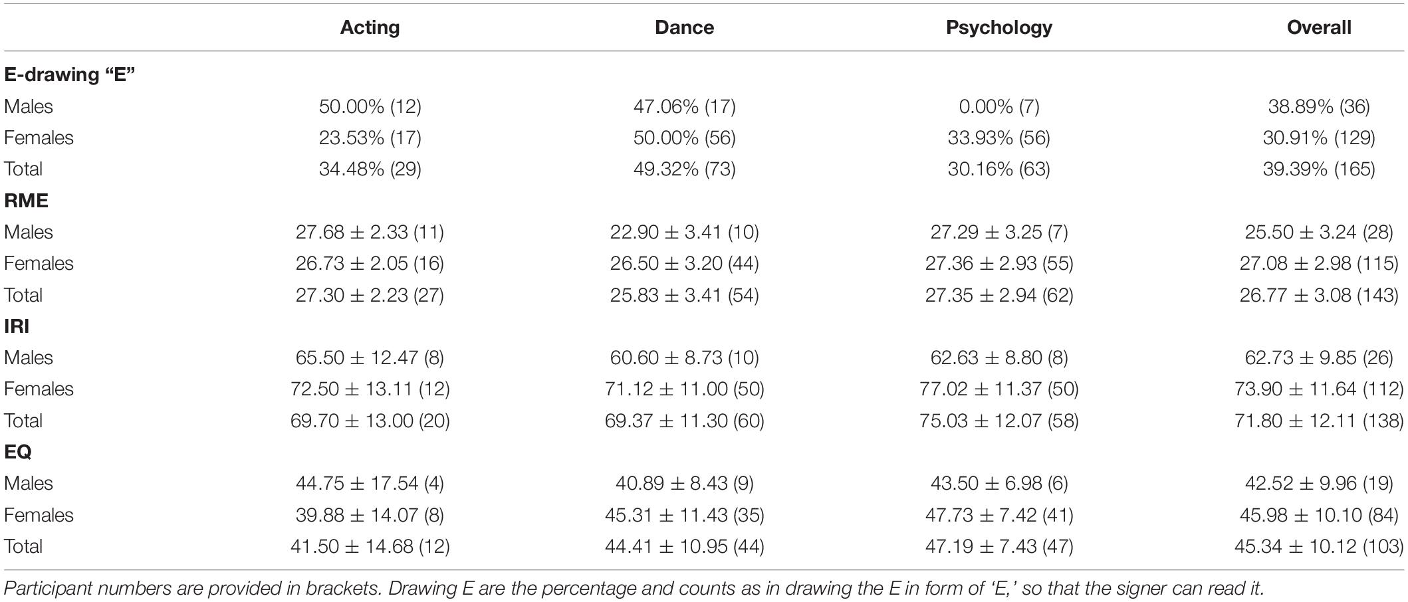
Task: Click the 44.75 ± 17.54 (4) EQ cell
Action: (x=370, y=483)
